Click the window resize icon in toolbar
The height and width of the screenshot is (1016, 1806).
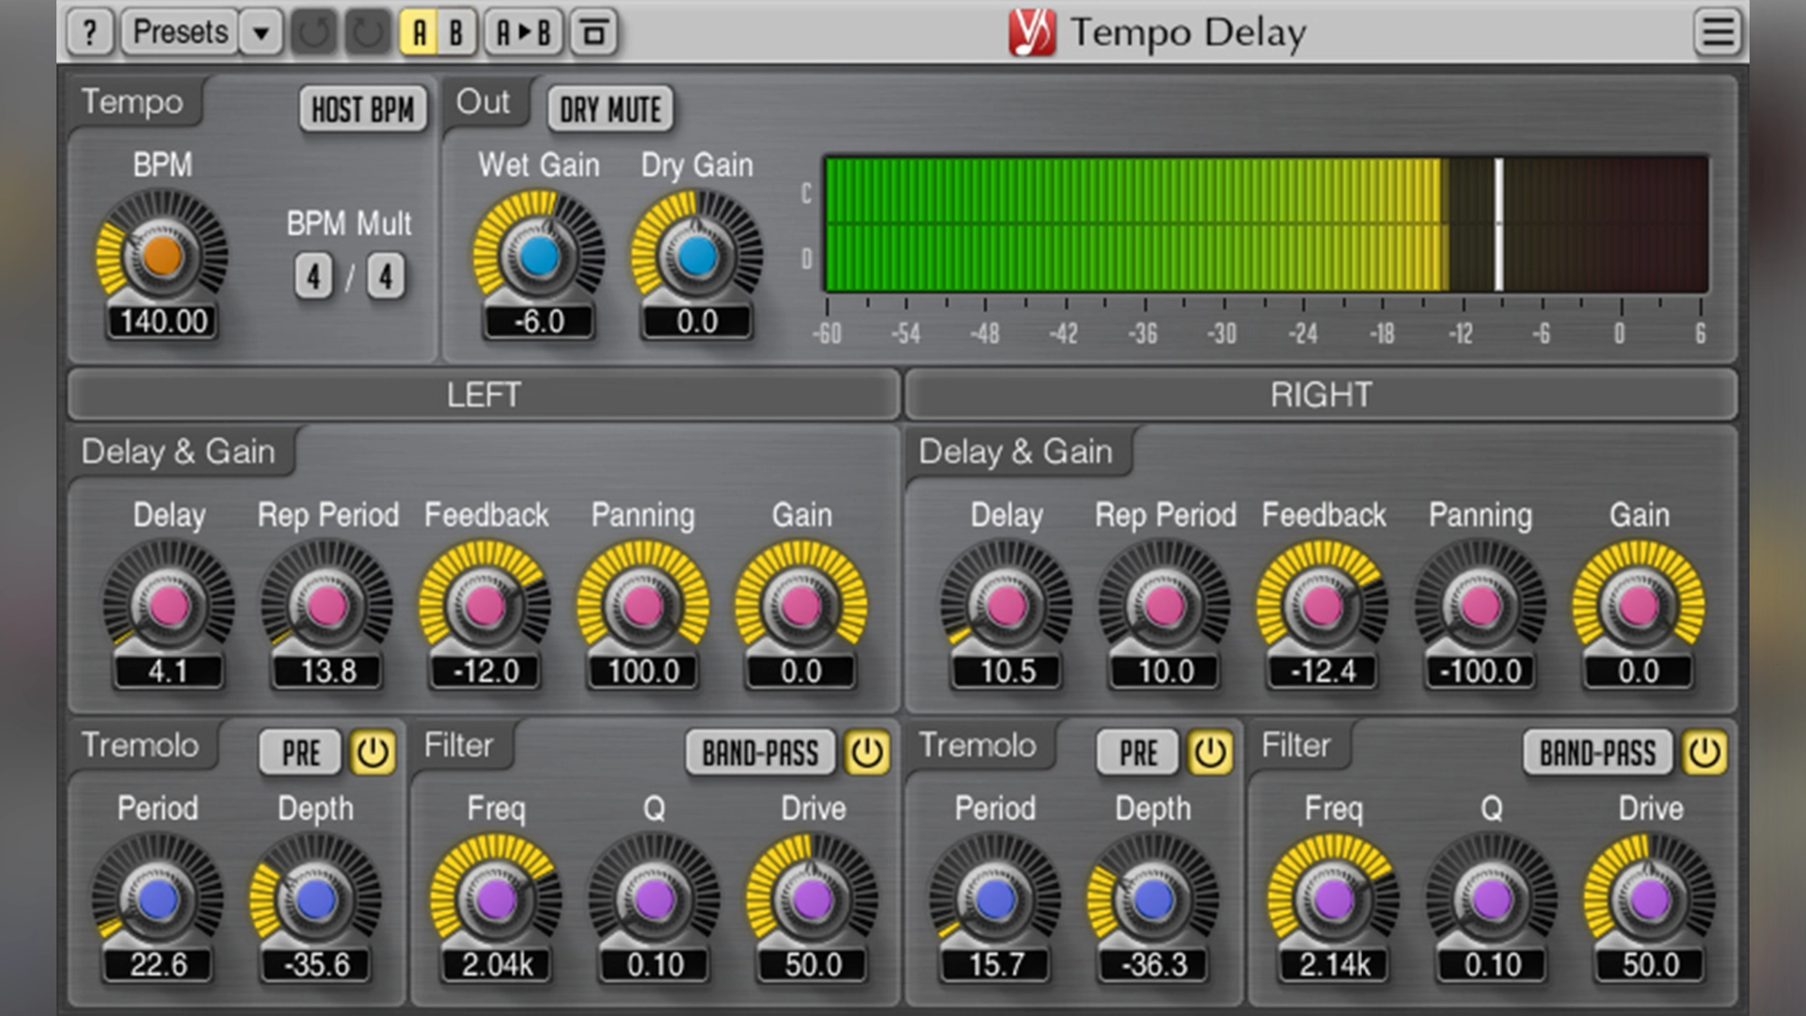[594, 33]
